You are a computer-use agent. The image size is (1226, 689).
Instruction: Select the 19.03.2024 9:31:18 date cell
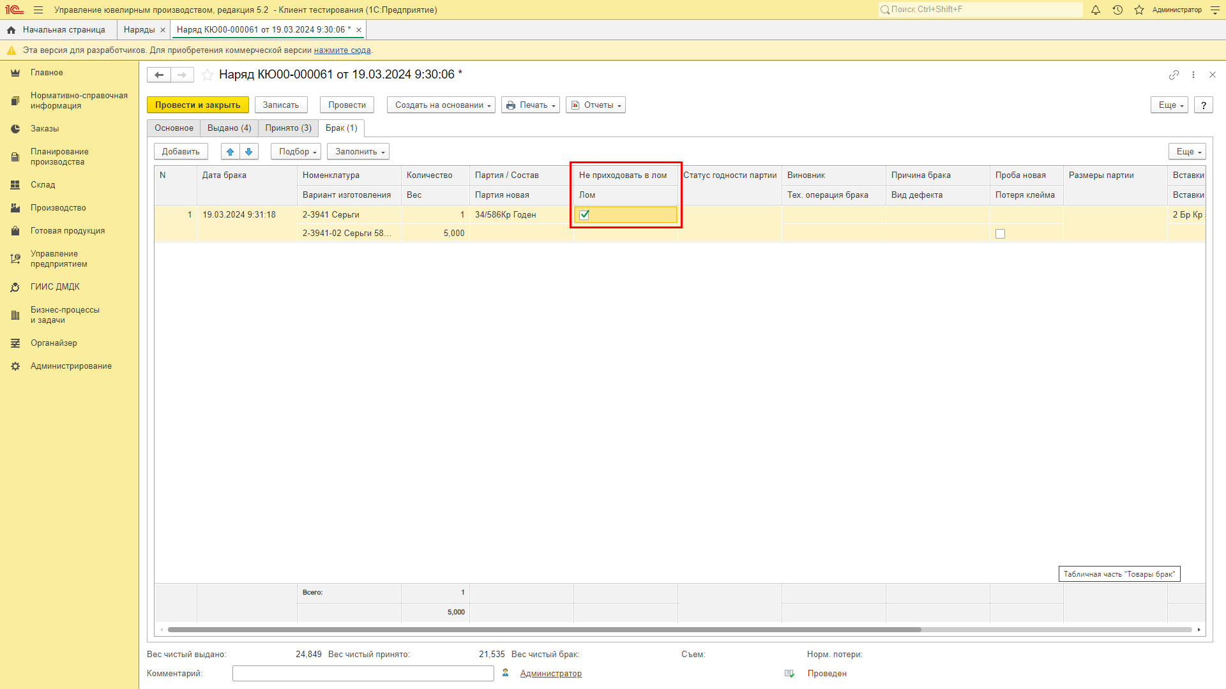click(247, 215)
